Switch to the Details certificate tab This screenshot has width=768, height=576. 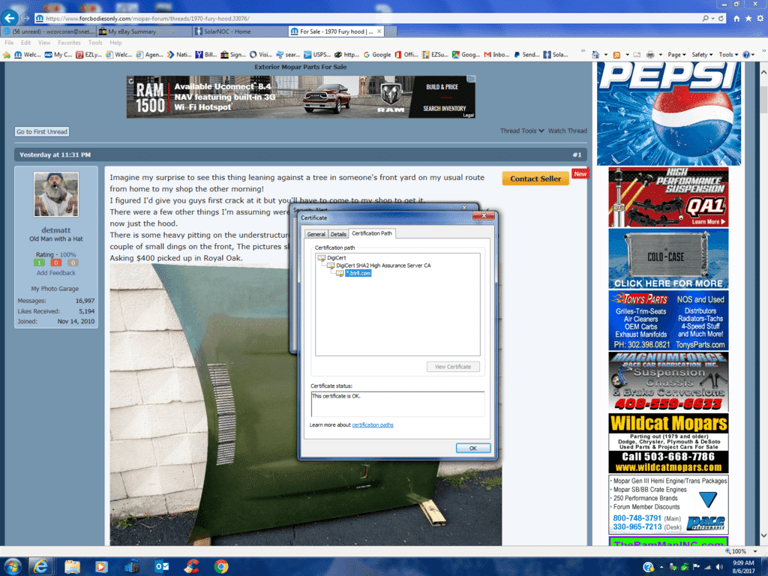coord(338,234)
